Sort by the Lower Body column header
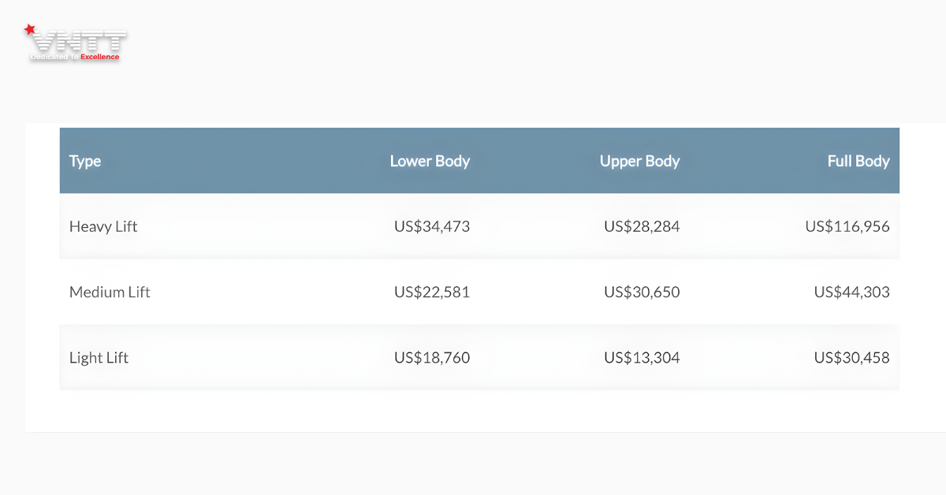The image size is (946, 495). 430,161
